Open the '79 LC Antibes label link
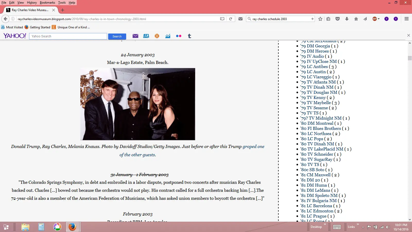412x232 pixels. pos(314,67)
